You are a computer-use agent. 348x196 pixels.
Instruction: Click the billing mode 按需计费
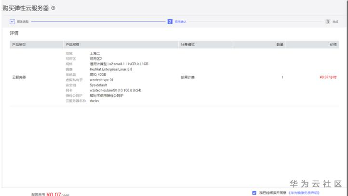pos(188,77)
